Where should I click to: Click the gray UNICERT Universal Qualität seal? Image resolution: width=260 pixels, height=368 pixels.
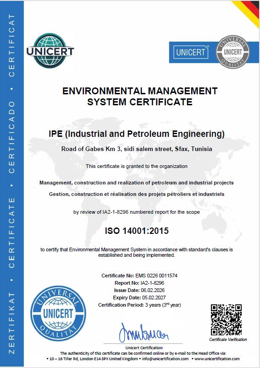(x=232, y=52)
